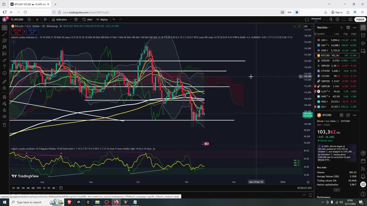Select the YTD date range
This screenshot has height=206, width=367.
38,188
